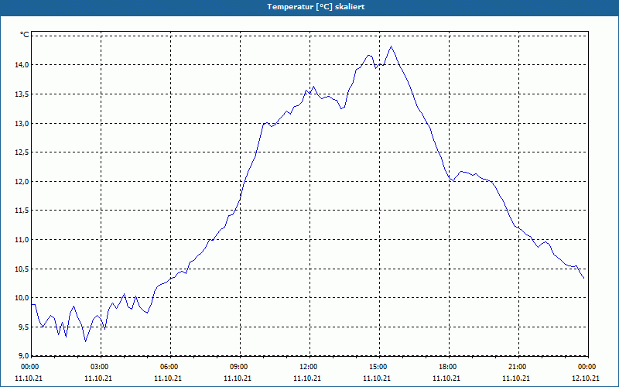Click the 21:00 time label
619x387 pixels.
pyautogui.click(x=517, y=367)
